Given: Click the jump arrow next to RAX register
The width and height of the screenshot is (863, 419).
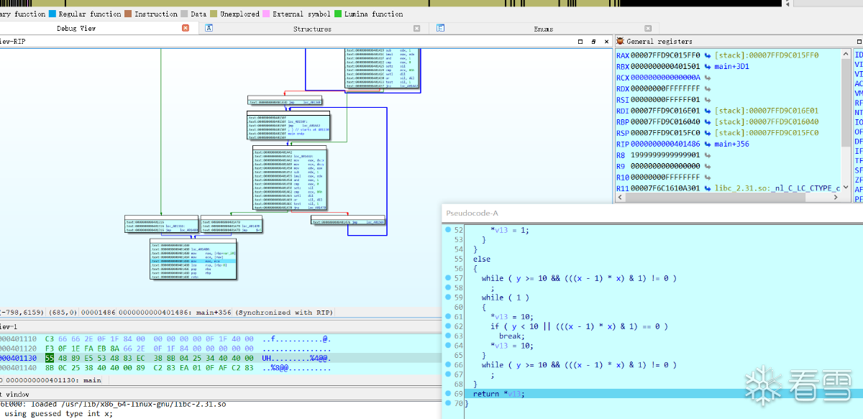Looking at the screenshot, I should [708, 55].
